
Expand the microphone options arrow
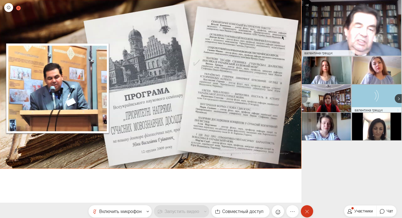[148, 212]
